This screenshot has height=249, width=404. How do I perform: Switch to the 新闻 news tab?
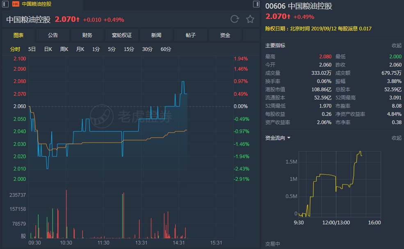click(156, 35)
